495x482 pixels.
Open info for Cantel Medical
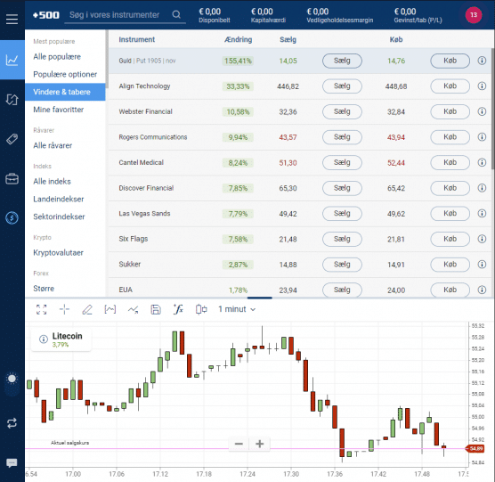[x=482, y=162]
